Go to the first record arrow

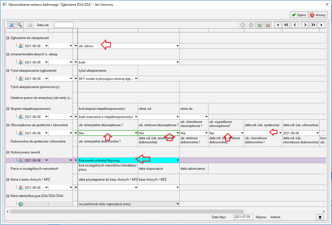point(277,25)
